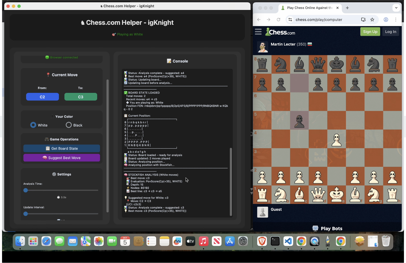Select White as your color

point(33,125)
